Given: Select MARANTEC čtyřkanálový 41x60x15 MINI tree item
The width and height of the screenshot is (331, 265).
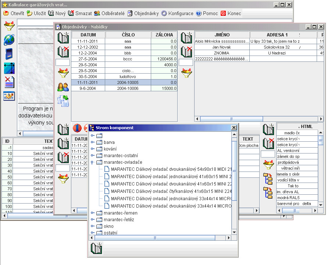Looking at the screenshot, I should [168, 191].
